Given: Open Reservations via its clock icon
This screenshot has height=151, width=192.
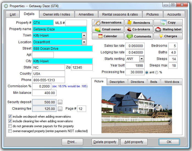Looking at the screenshot, I should tap(97, 23).
